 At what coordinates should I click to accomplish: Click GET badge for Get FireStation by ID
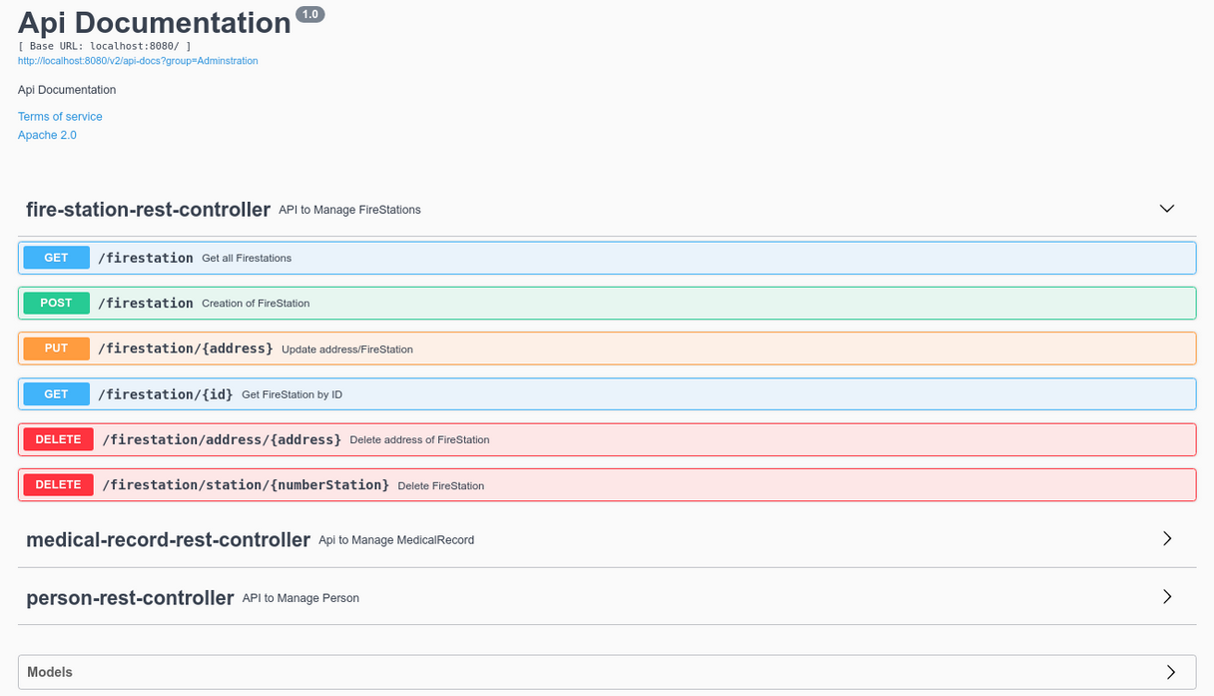coord(57,394)
